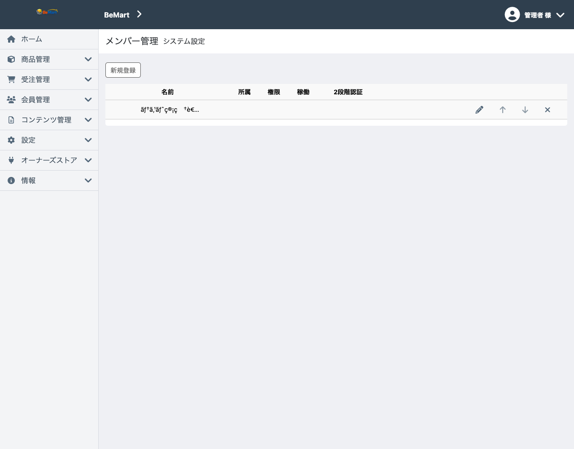Click the pencil edit icon in member row

(479, 110)
